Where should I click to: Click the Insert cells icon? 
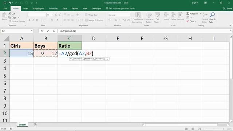pos(166,15)
